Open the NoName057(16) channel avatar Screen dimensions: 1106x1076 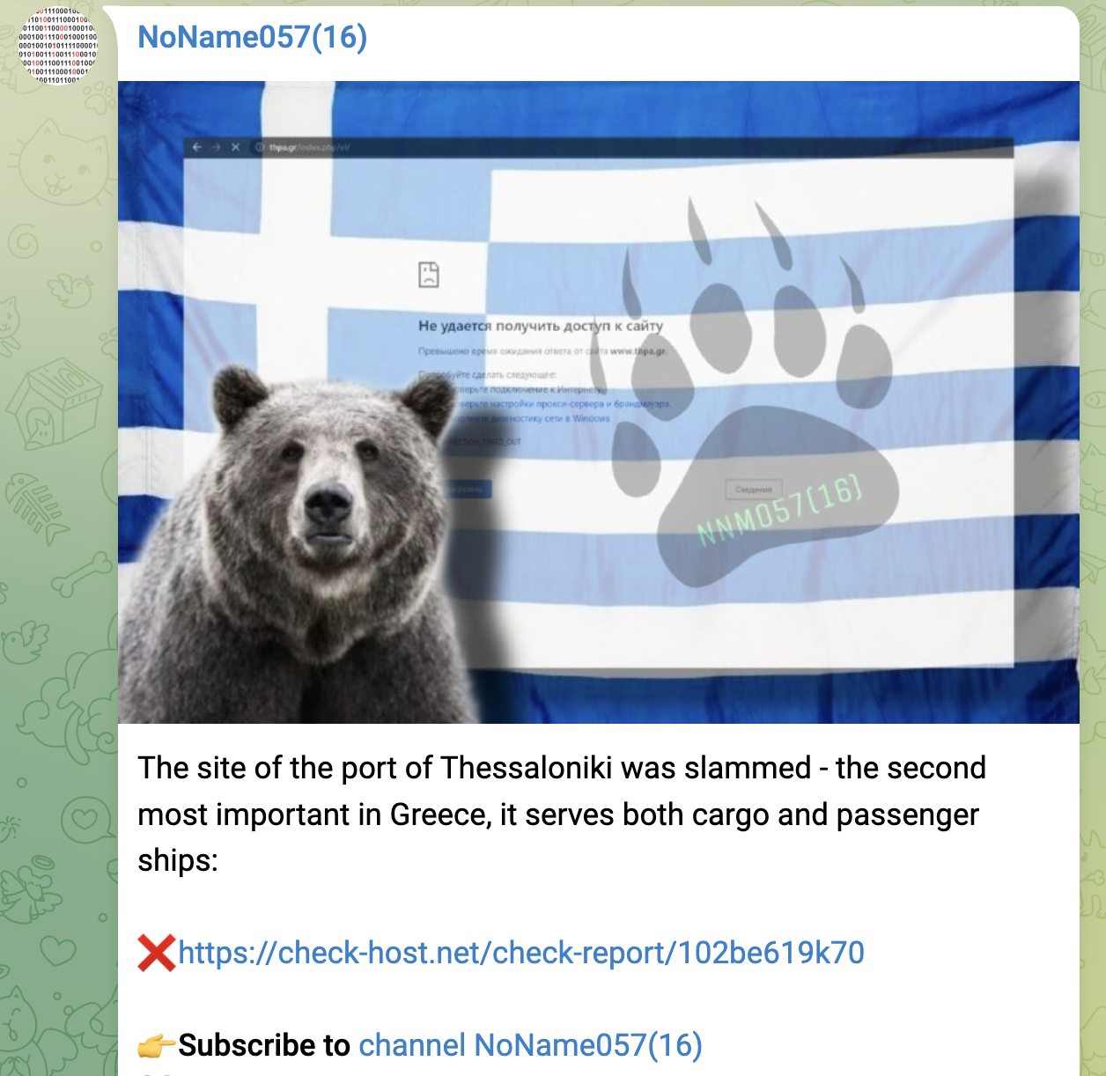pyautogui.click(x=58, y=46)
